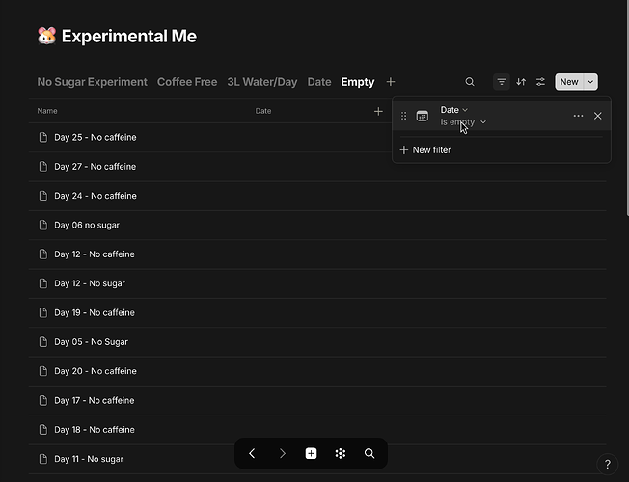Remove the Date filter with X
629x482 pixels.
(x=598, y=116)
